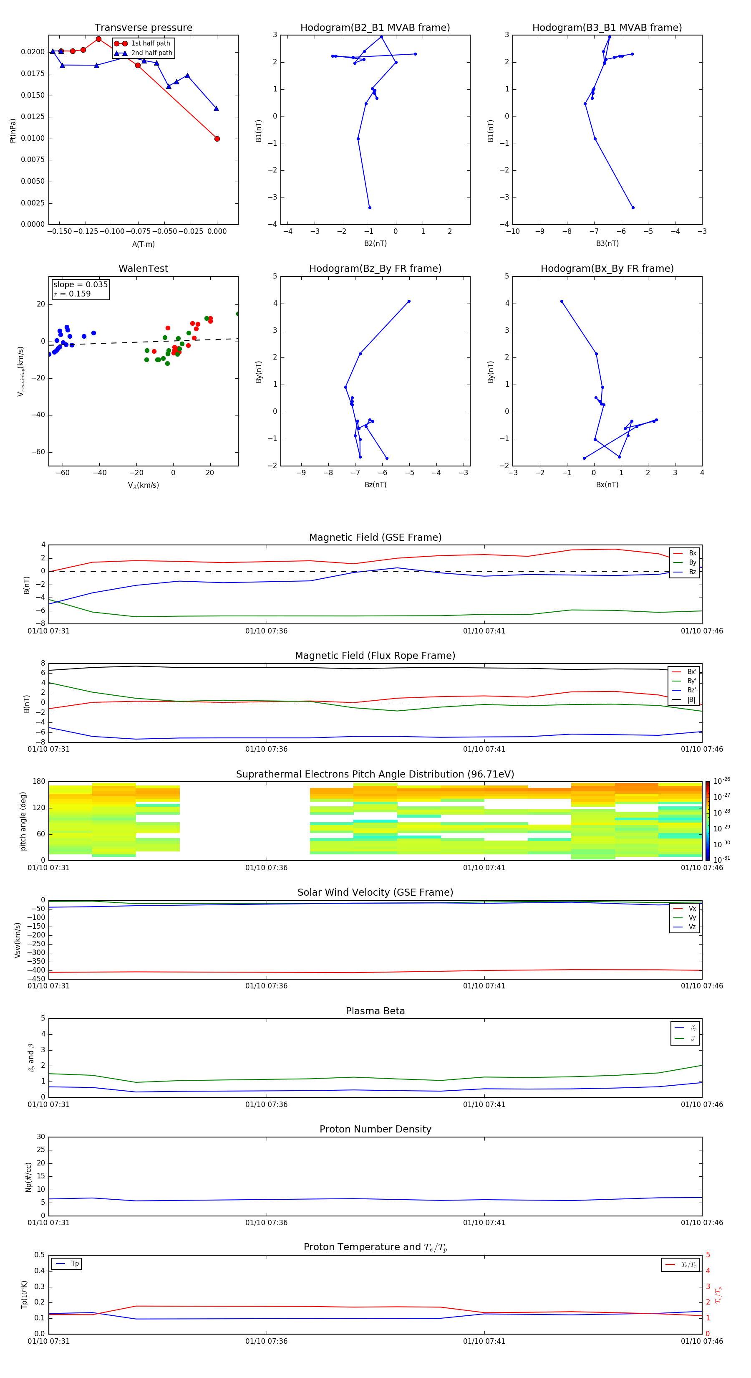
Task: Click the '10^-26' colorbar tick label
Action: [x=722, y=781]
